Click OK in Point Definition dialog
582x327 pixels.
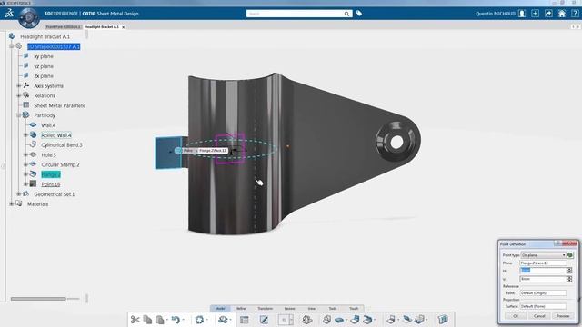(x=516, y=316)
